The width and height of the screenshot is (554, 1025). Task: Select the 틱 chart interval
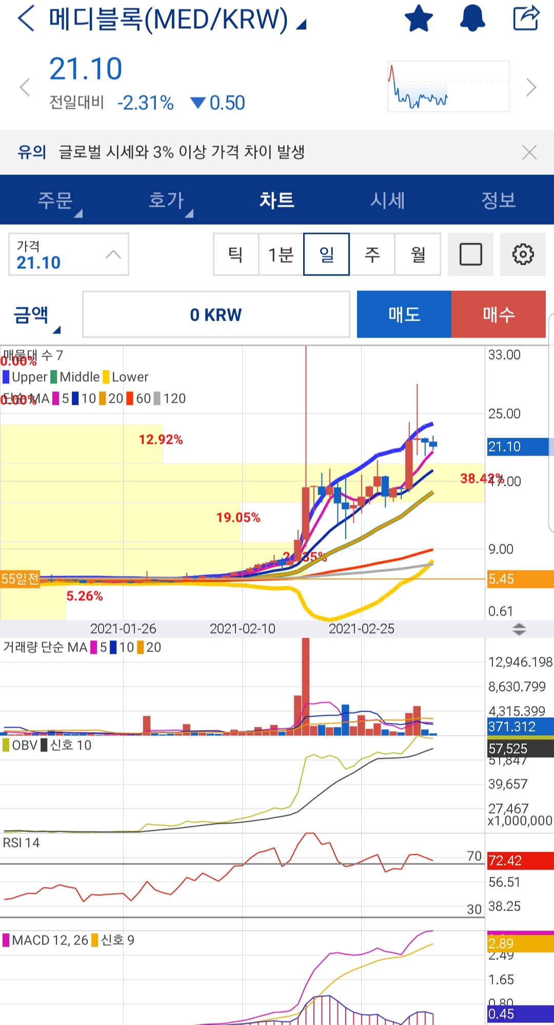tap(236, 254)
